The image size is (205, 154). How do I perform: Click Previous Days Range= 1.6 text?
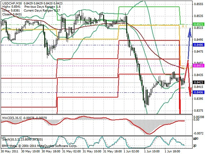(43, 7)
